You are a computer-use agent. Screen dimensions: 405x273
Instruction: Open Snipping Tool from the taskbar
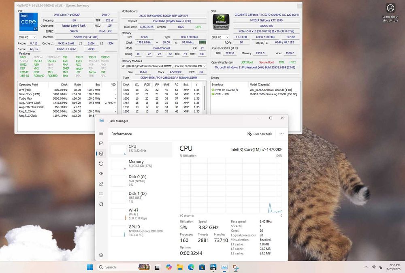tap(236, 268)
